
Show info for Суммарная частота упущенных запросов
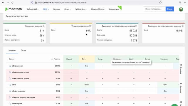click(x=182, y=26)
